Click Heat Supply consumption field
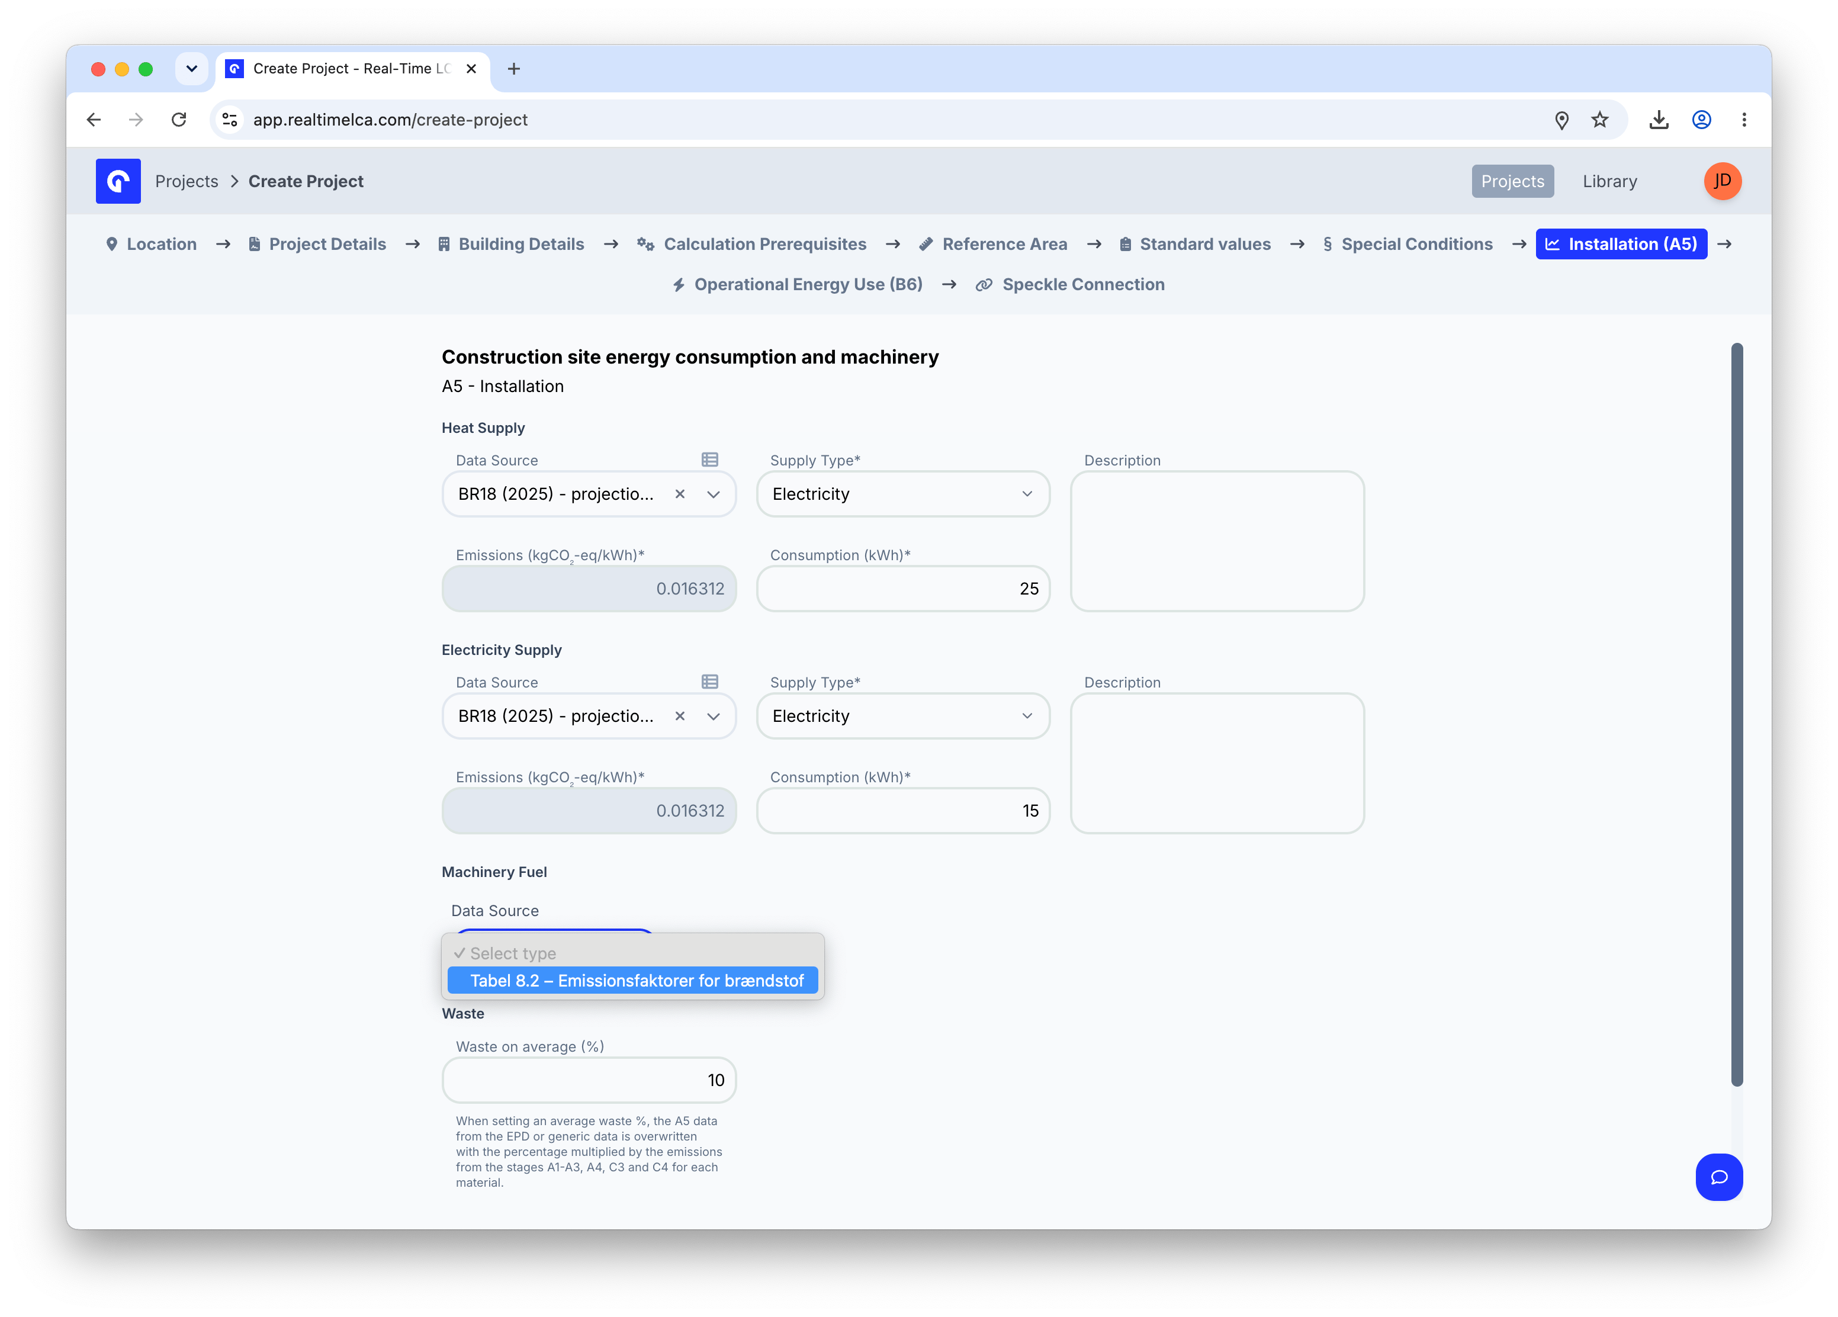The image size is (1838, 1317). coord(903,589)
